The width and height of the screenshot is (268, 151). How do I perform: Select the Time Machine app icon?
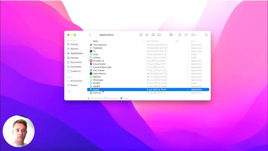point(91,45)
